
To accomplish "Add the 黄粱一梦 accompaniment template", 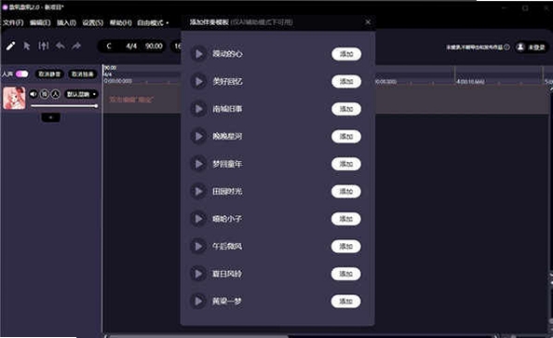I will pyautogui.click(x=346, y=302).
